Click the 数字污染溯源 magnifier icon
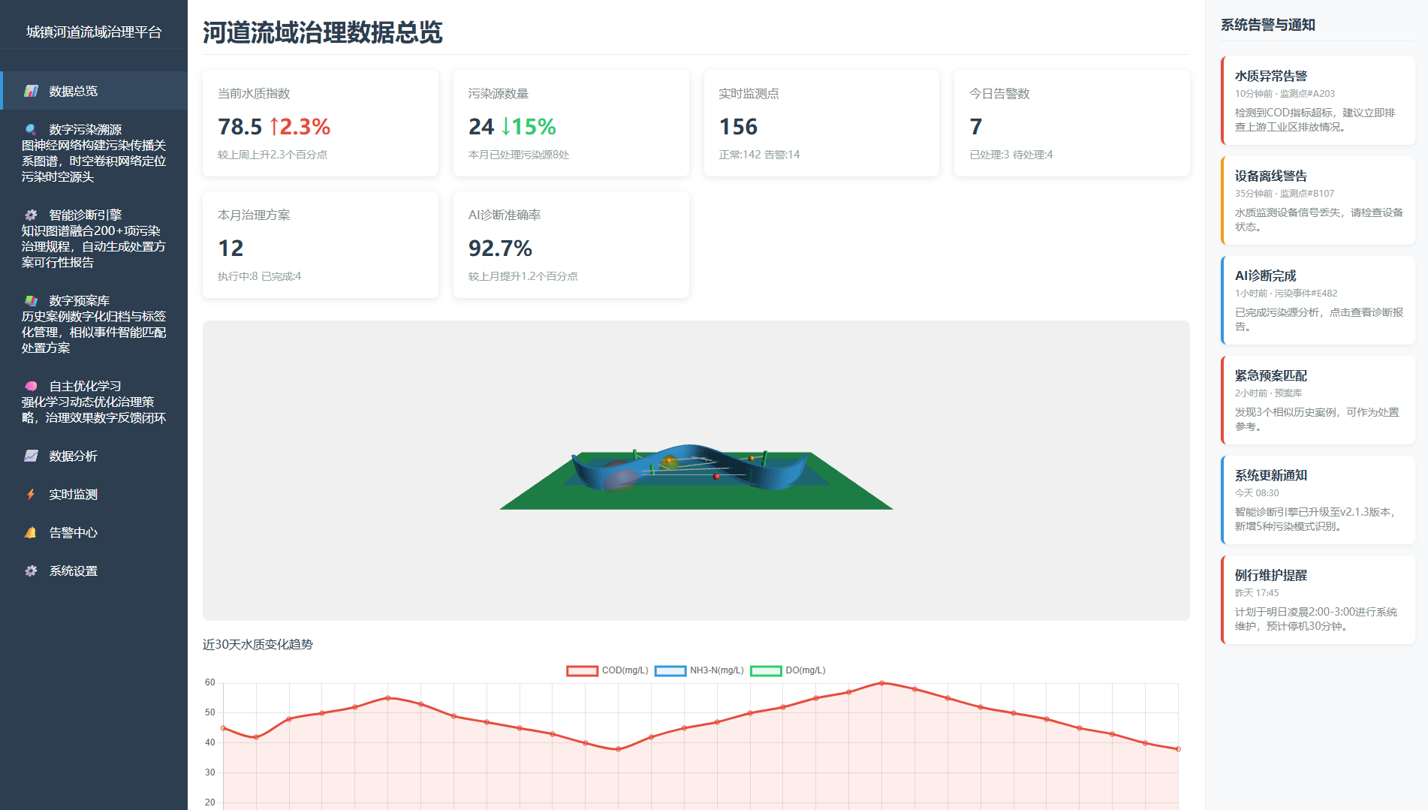Image resolution: width=1428 pixels, height=810 pixels. click(x=31, y=130)
